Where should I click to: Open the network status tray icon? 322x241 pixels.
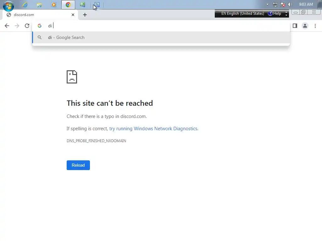click(x=275, y=4)
